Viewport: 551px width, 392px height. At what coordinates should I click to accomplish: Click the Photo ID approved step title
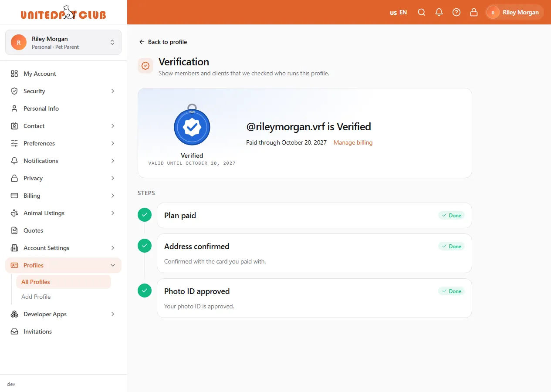pyautogui.click(x=197, y=291)
